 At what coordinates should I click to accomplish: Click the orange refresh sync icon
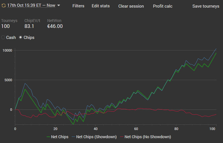[4, 5]
